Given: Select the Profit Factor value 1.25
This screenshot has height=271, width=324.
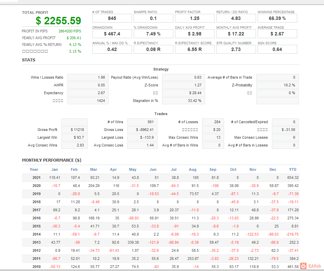Looking at the screenshot, I should (195, 18).
